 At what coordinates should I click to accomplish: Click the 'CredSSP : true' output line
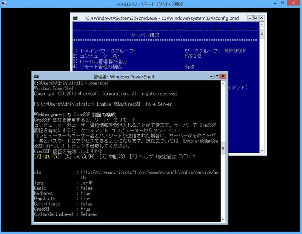click(62, 209)
